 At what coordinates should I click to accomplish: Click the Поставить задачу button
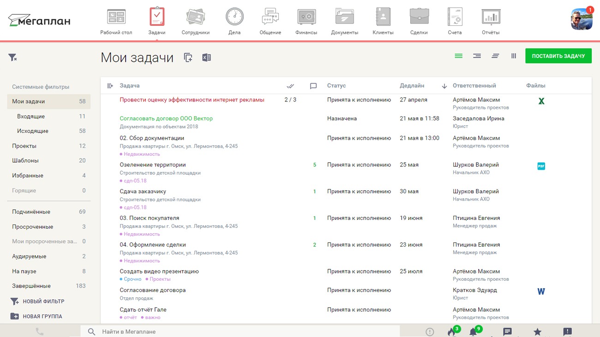558,56
